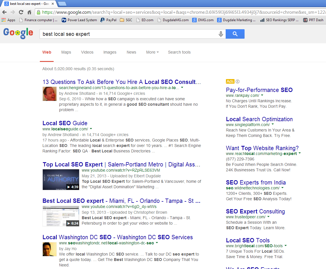Open the Want Top Website Ranking ad
This screenshot has width=326, height=269.
click(262, 148)
